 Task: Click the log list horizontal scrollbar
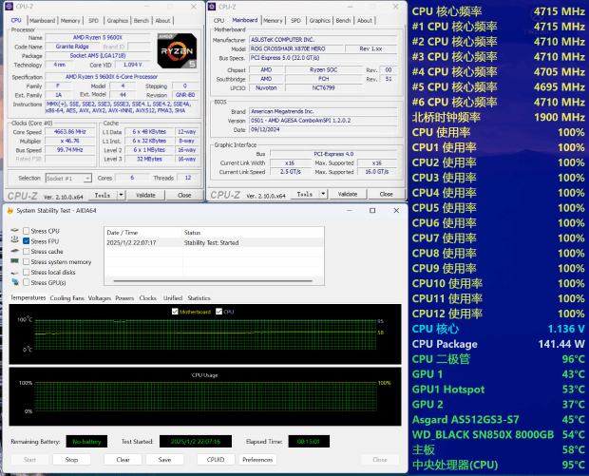(213, 281)
